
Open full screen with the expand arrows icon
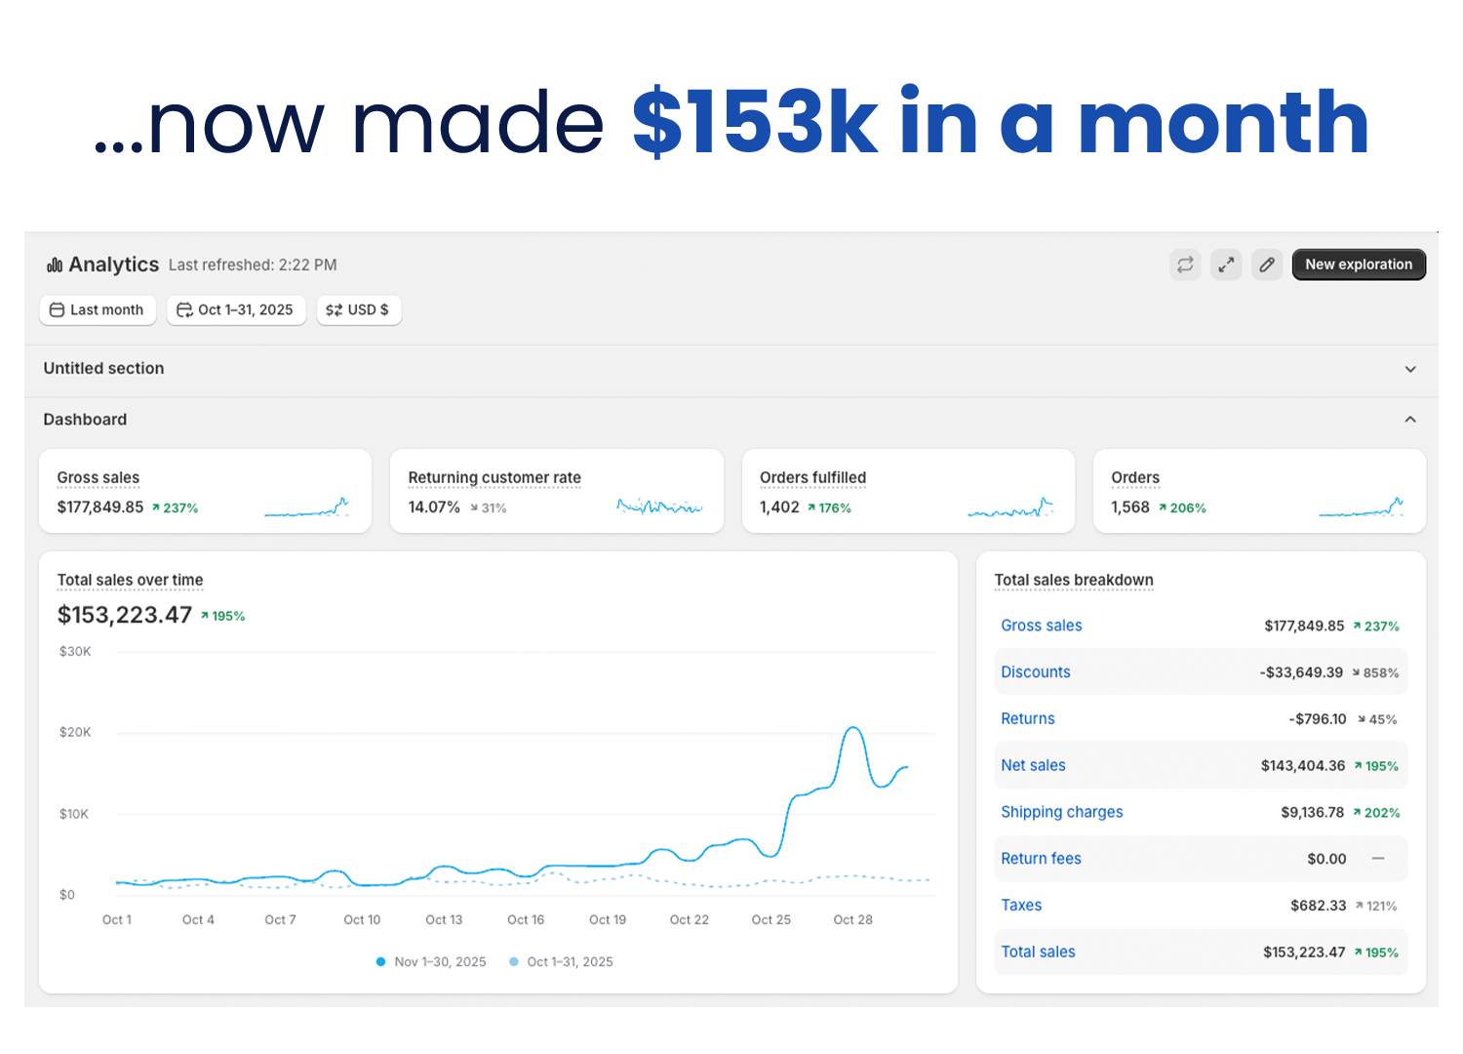(x=1226, y=264)
